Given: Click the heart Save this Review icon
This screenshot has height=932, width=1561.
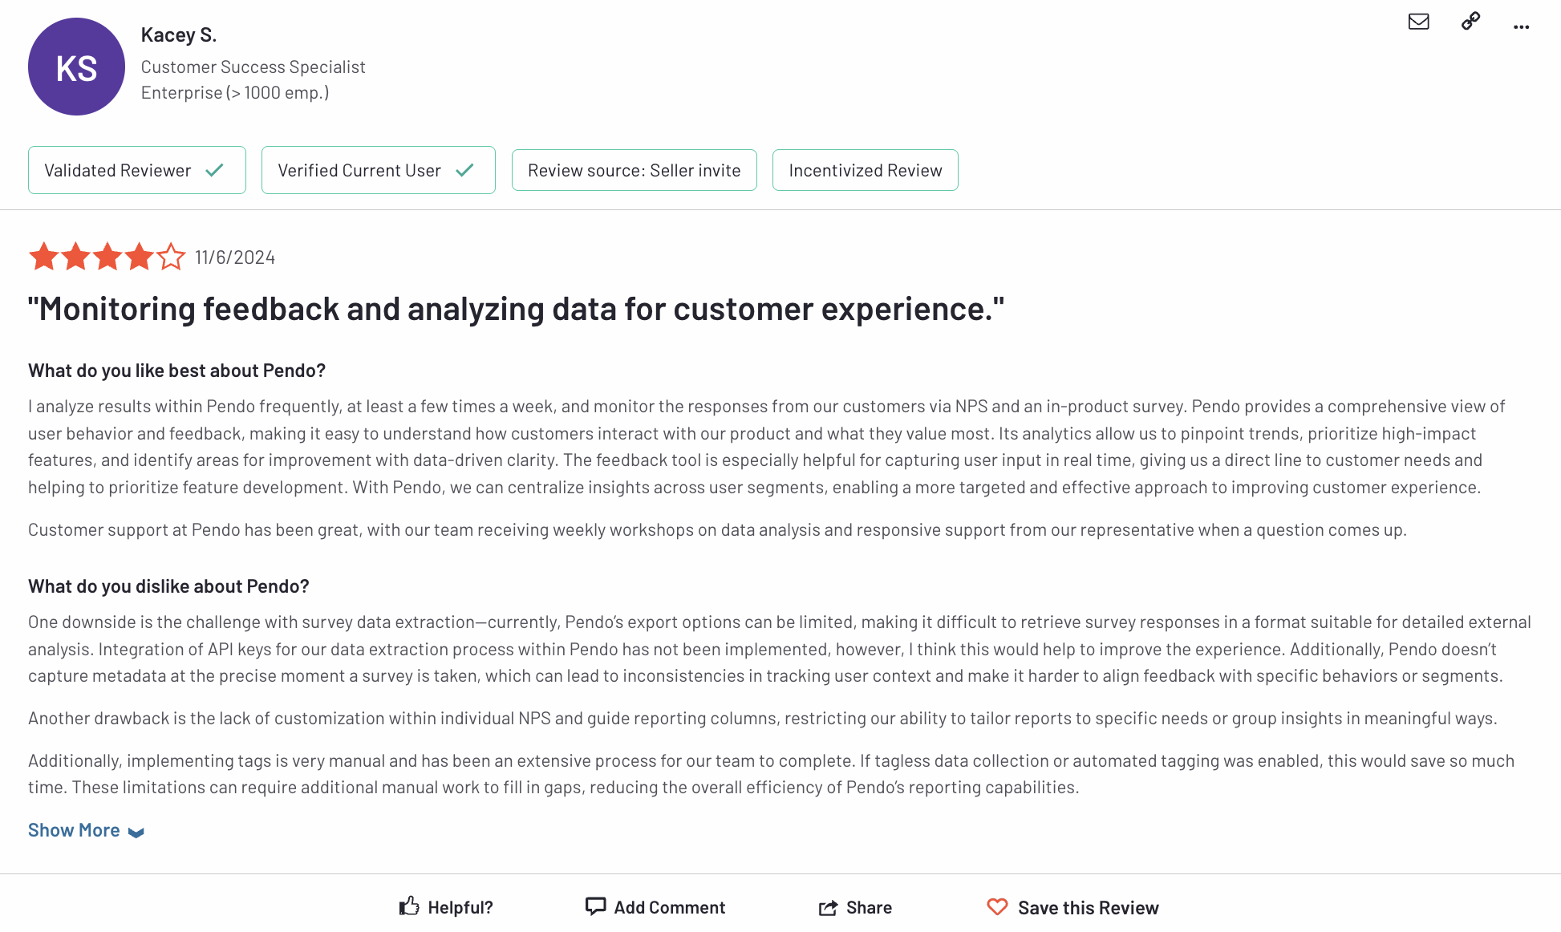Looking at the screenshot, I should (x=997, y=906).
